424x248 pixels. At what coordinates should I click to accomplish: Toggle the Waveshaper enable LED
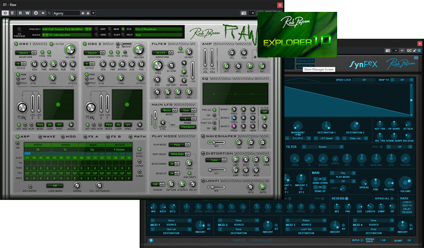coord(203,136)
